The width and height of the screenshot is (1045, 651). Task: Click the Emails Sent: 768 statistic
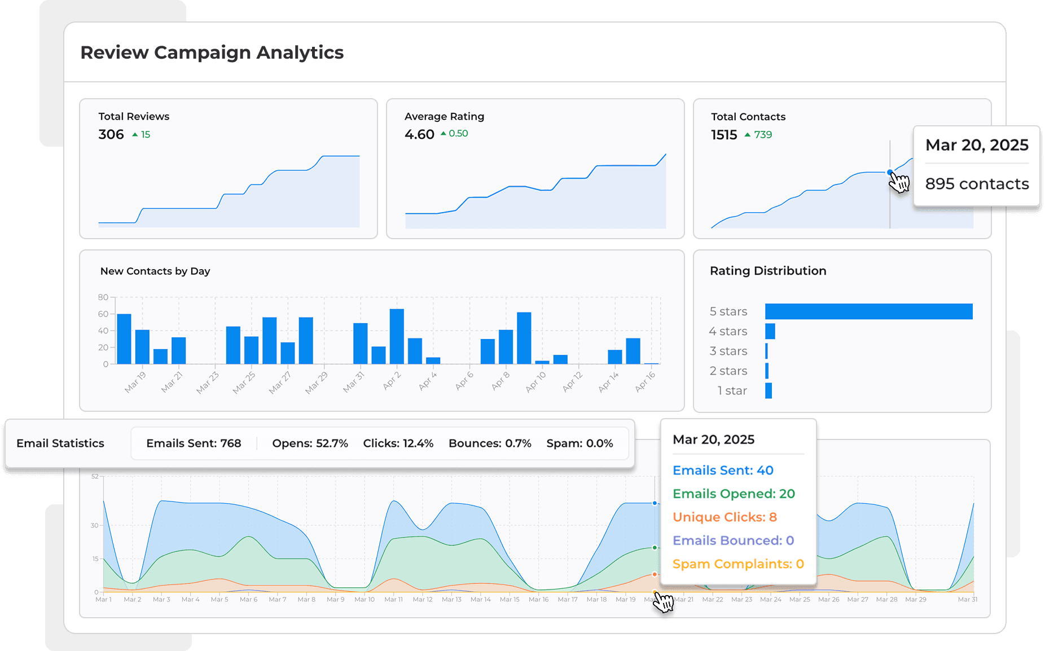194,443
